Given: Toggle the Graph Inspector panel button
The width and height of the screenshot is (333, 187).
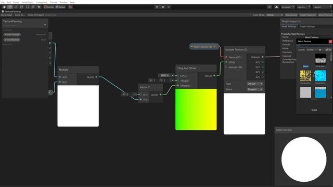Looking at the screenshot, I should [x=308, y=15].
